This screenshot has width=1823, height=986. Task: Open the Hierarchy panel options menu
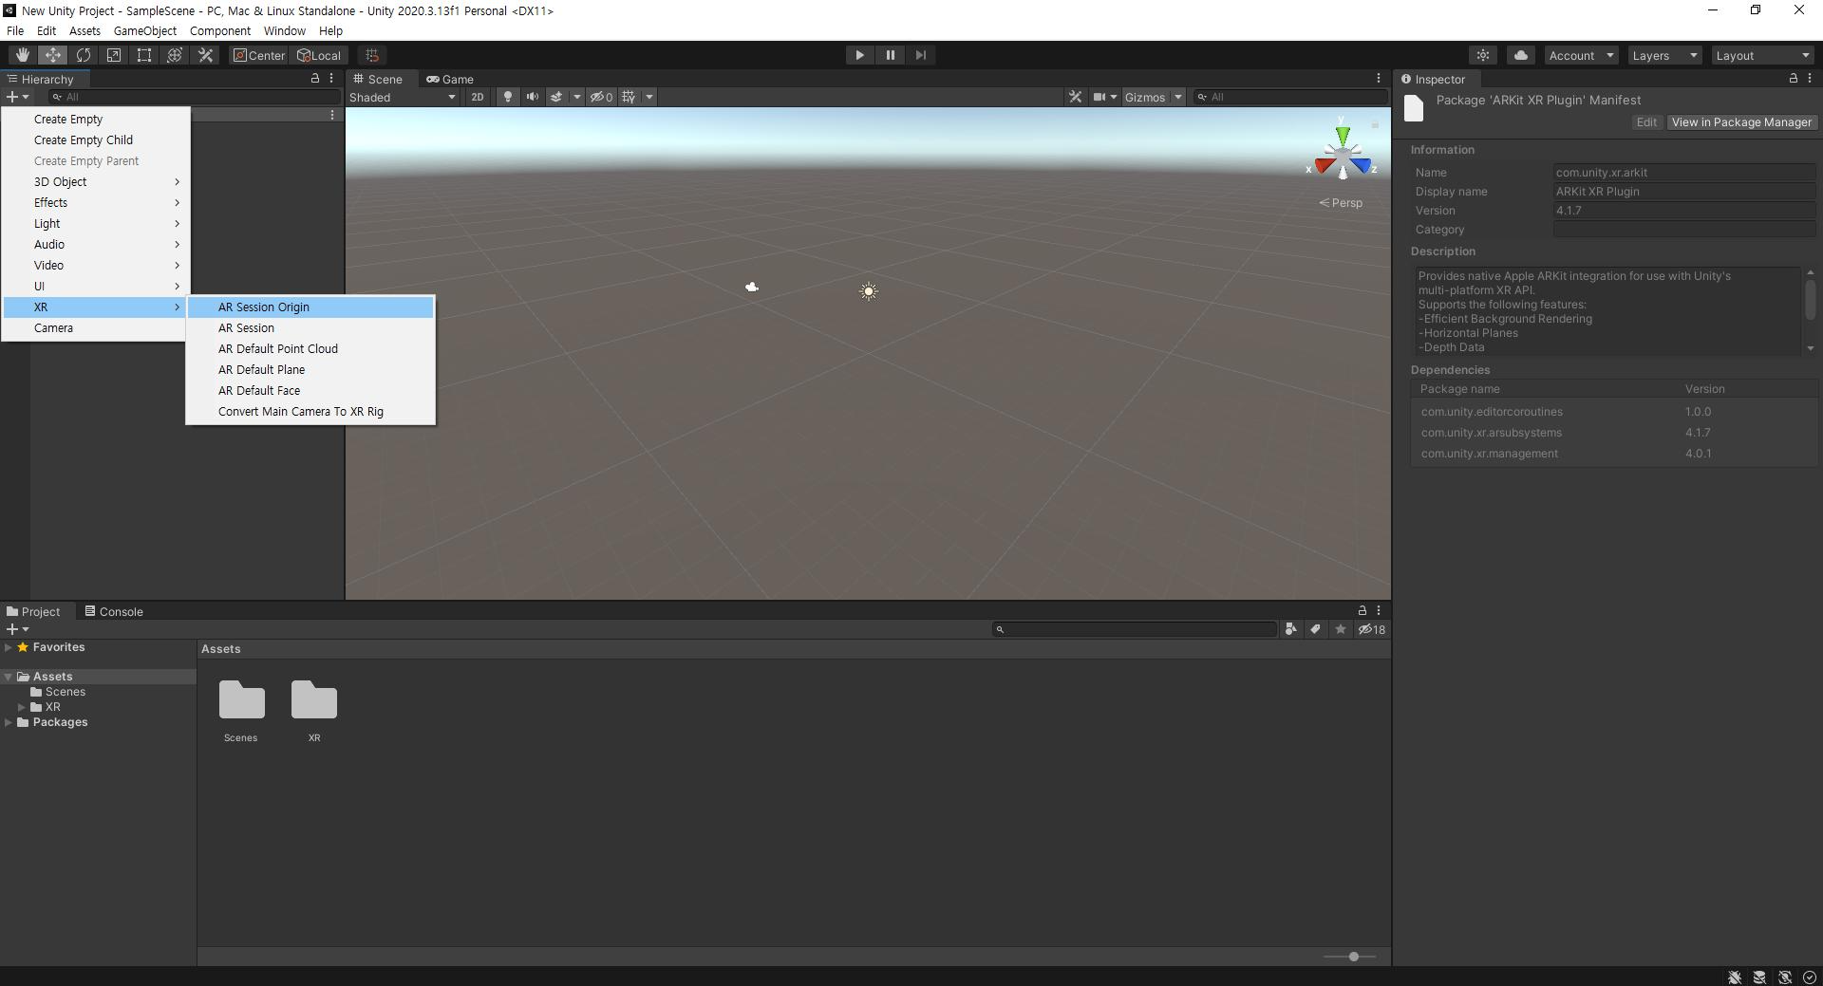pos(331,79)
